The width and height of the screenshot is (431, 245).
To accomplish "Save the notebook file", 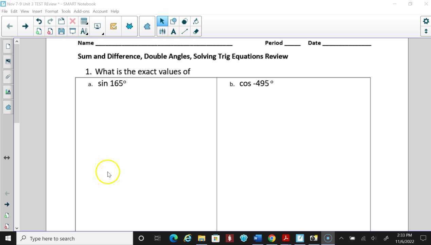I will pos(61,31).
